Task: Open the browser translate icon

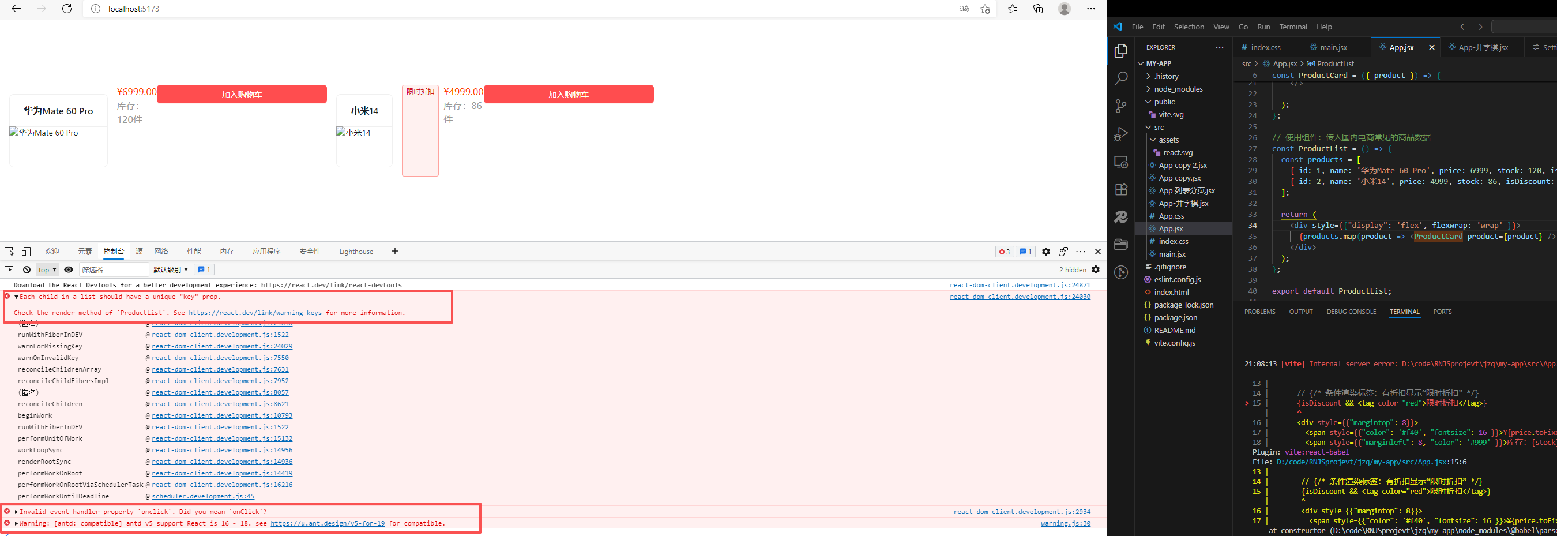Action: pos(964,9)
